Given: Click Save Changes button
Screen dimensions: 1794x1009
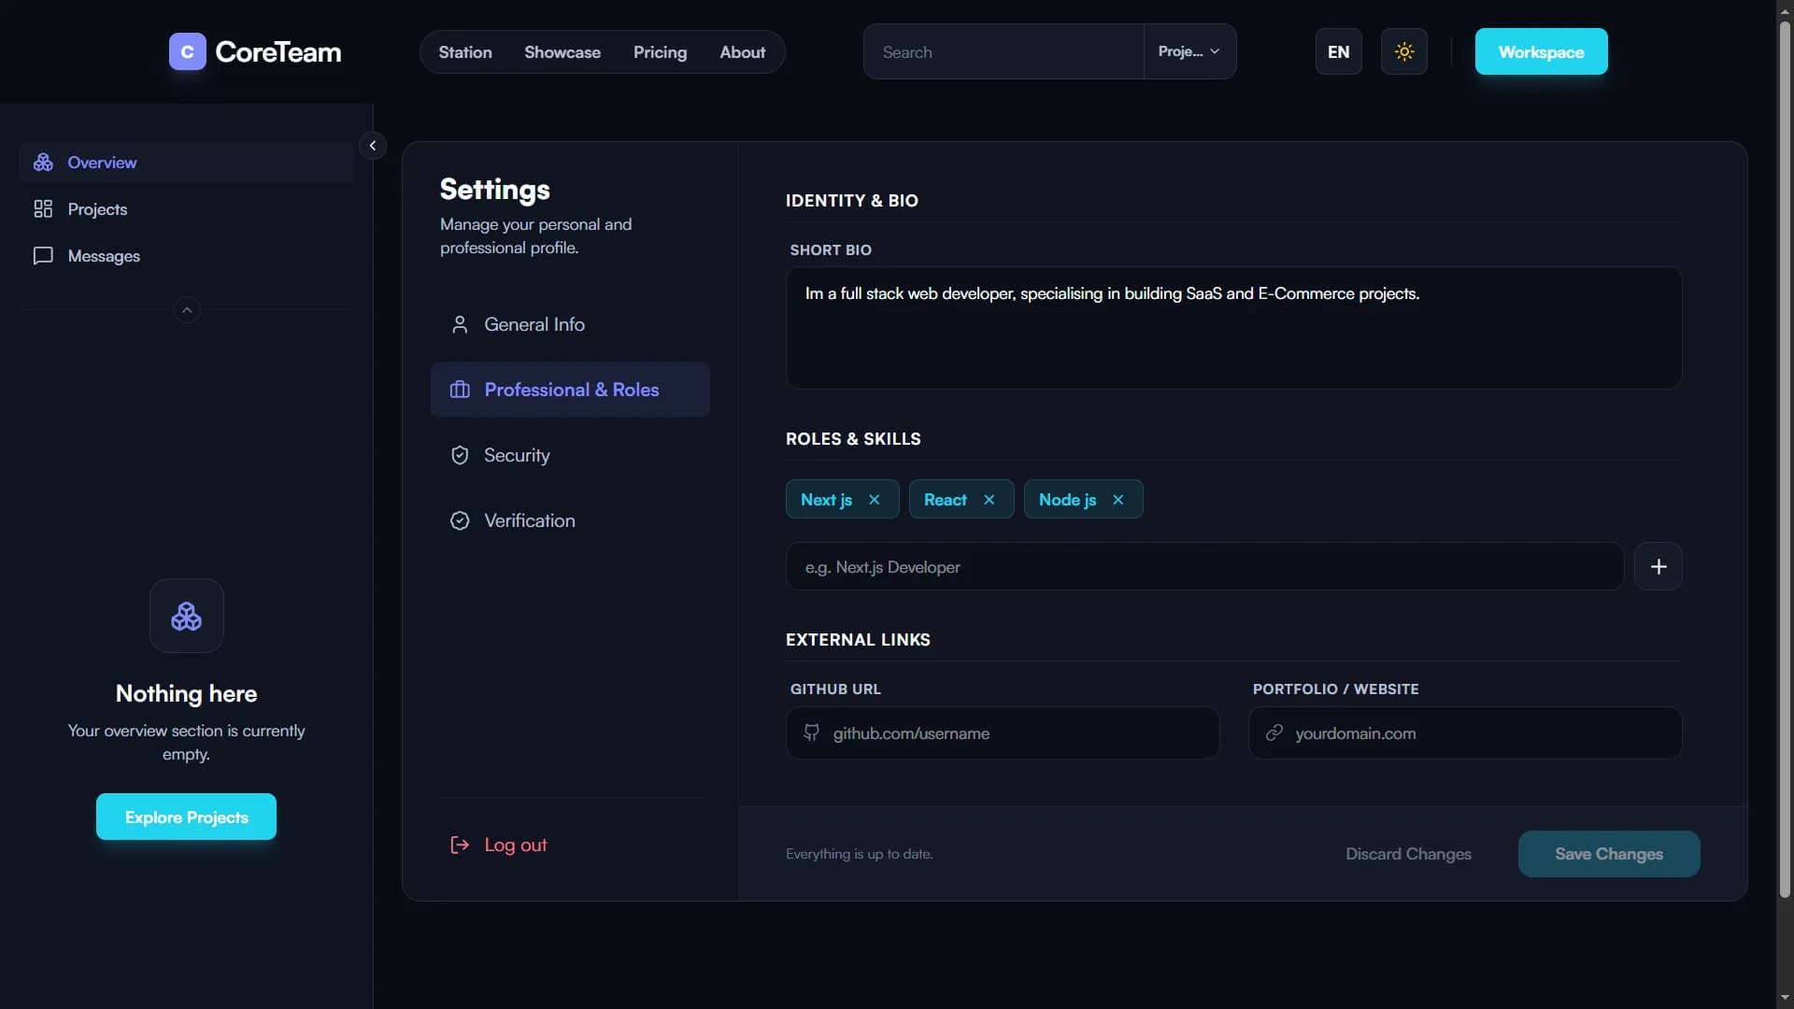Looking at the screenshot, I should coord(1609,854).
